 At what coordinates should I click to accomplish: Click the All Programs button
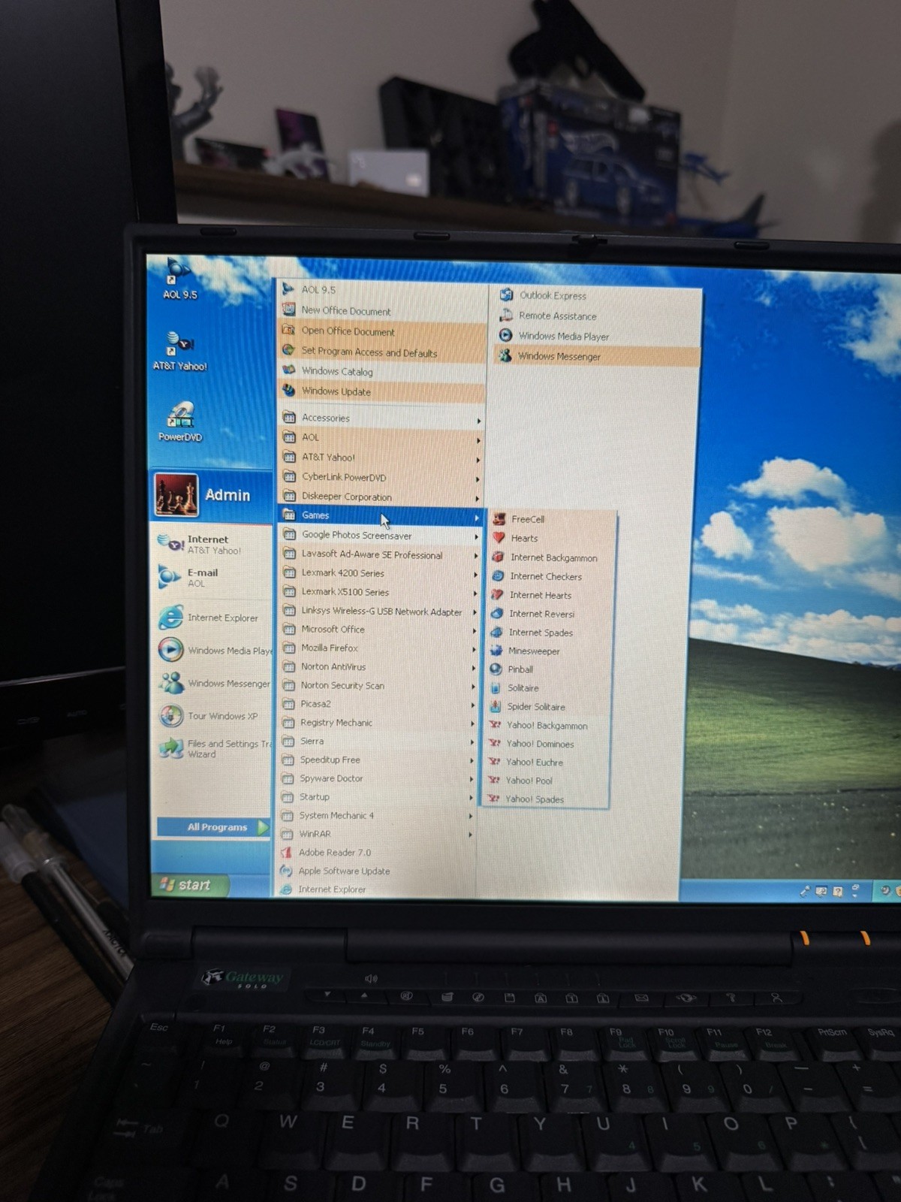click(x=213, y=827)
